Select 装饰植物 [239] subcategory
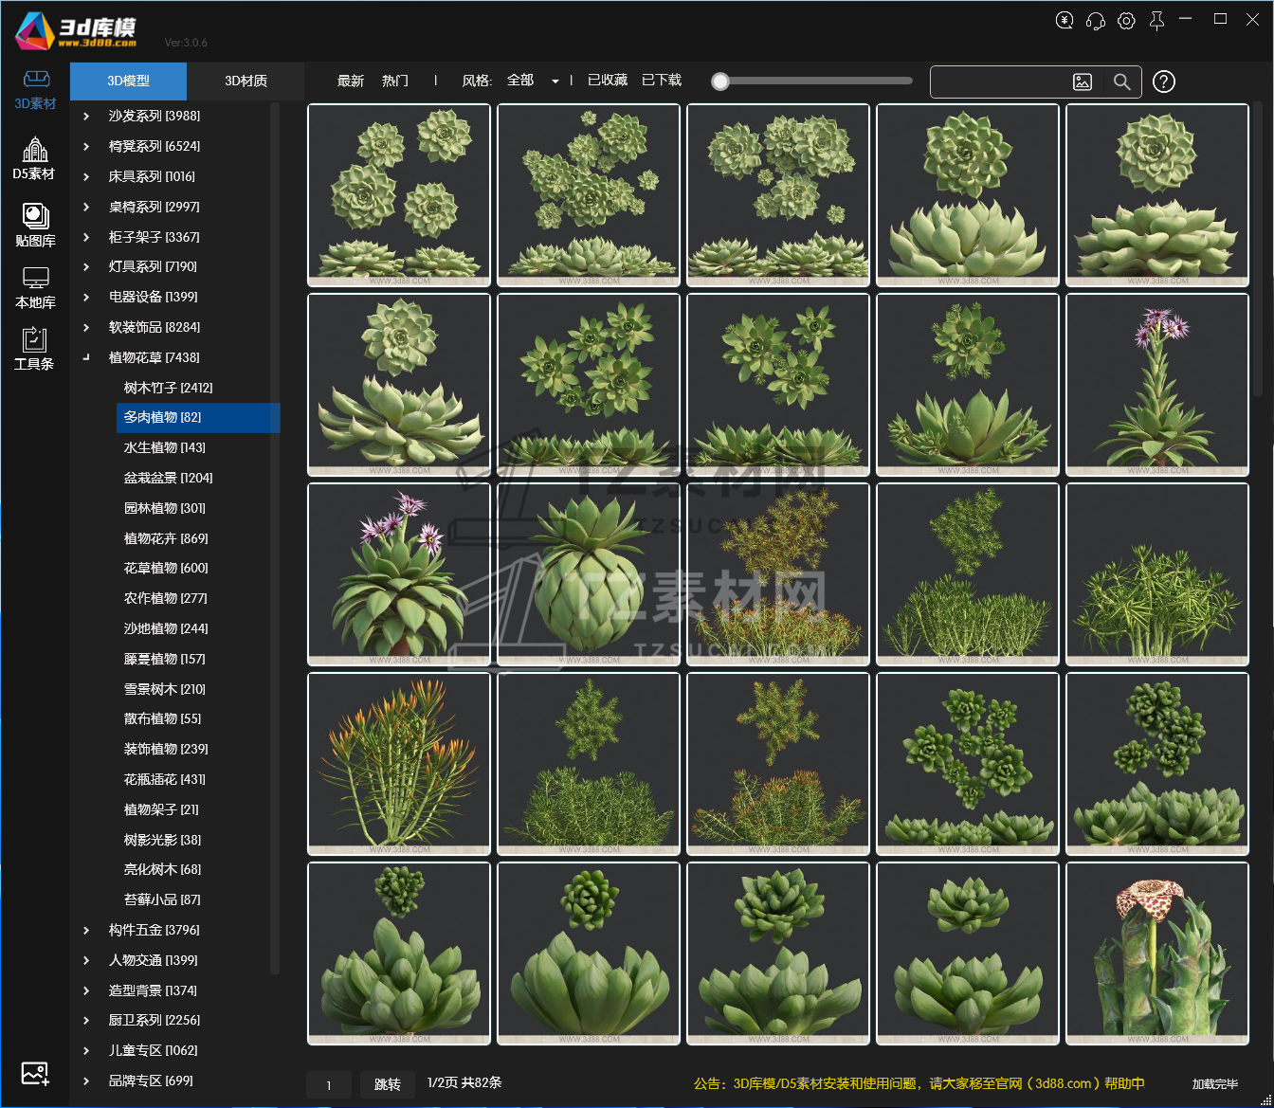The image size is (1274, 1108). pyautogui.click(x=166, y=750)
